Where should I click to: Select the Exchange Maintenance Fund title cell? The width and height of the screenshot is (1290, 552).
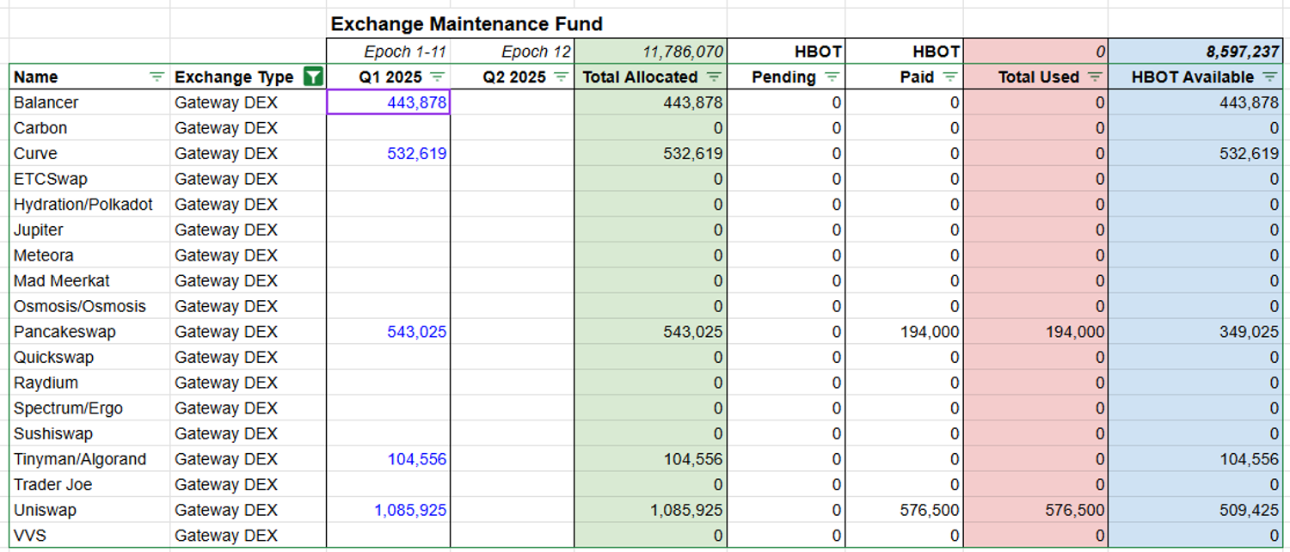(x=467, y=24)
